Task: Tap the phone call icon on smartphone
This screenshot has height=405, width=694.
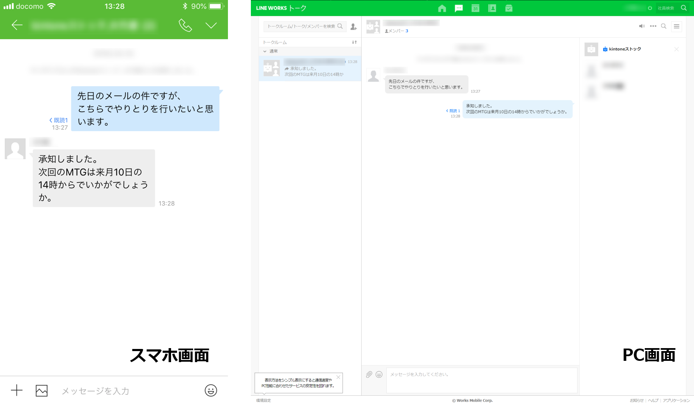Action: coord(185,25)
